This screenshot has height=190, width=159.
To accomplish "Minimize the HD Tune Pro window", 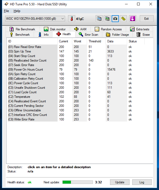I will 126,4.
